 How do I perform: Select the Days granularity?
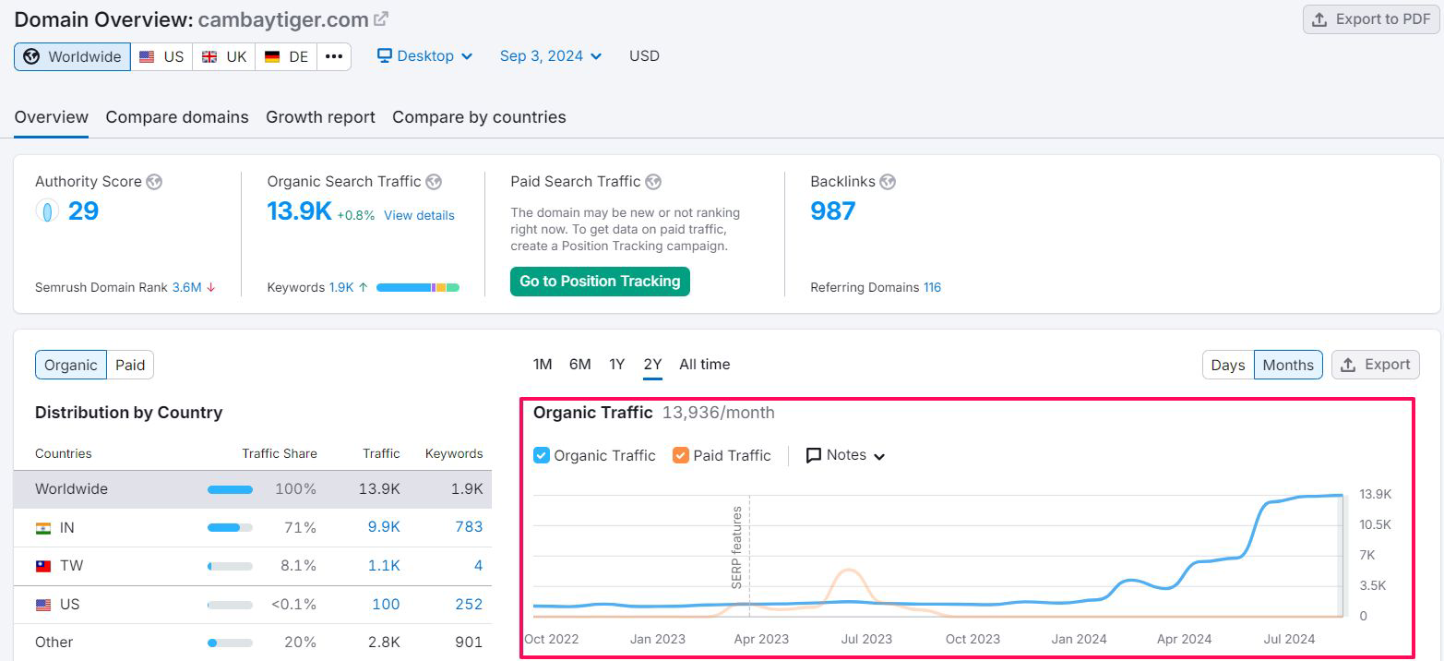1228,365
